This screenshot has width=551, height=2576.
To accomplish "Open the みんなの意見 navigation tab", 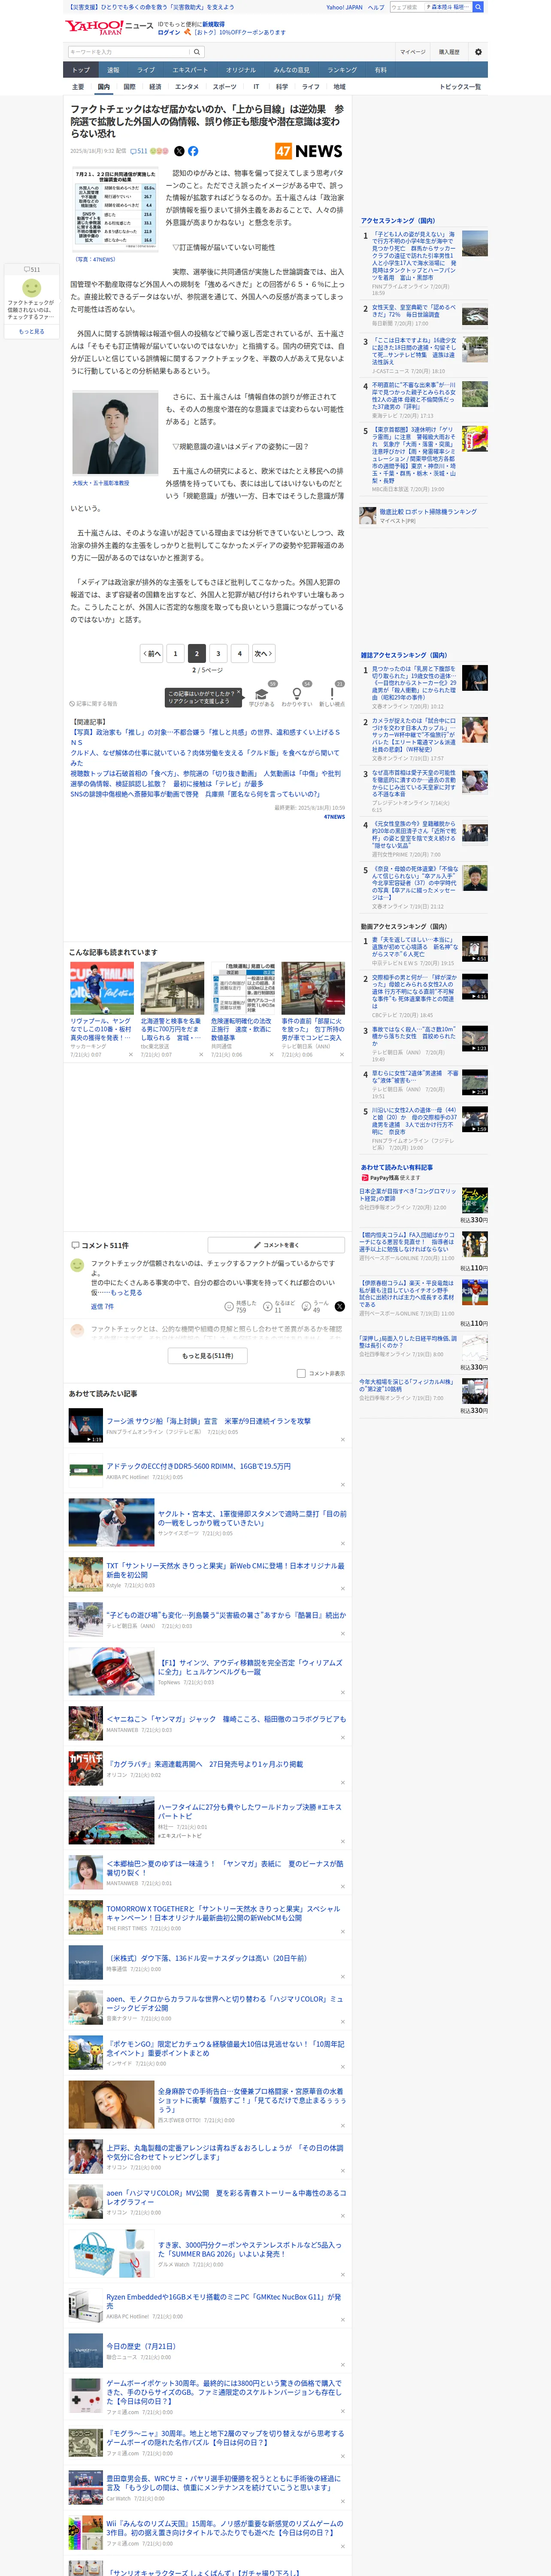I will pyautogui.click(x=291, y=70).
